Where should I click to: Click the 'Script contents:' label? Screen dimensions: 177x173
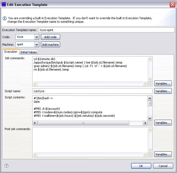pyautogui.click(x=15, y=97)
